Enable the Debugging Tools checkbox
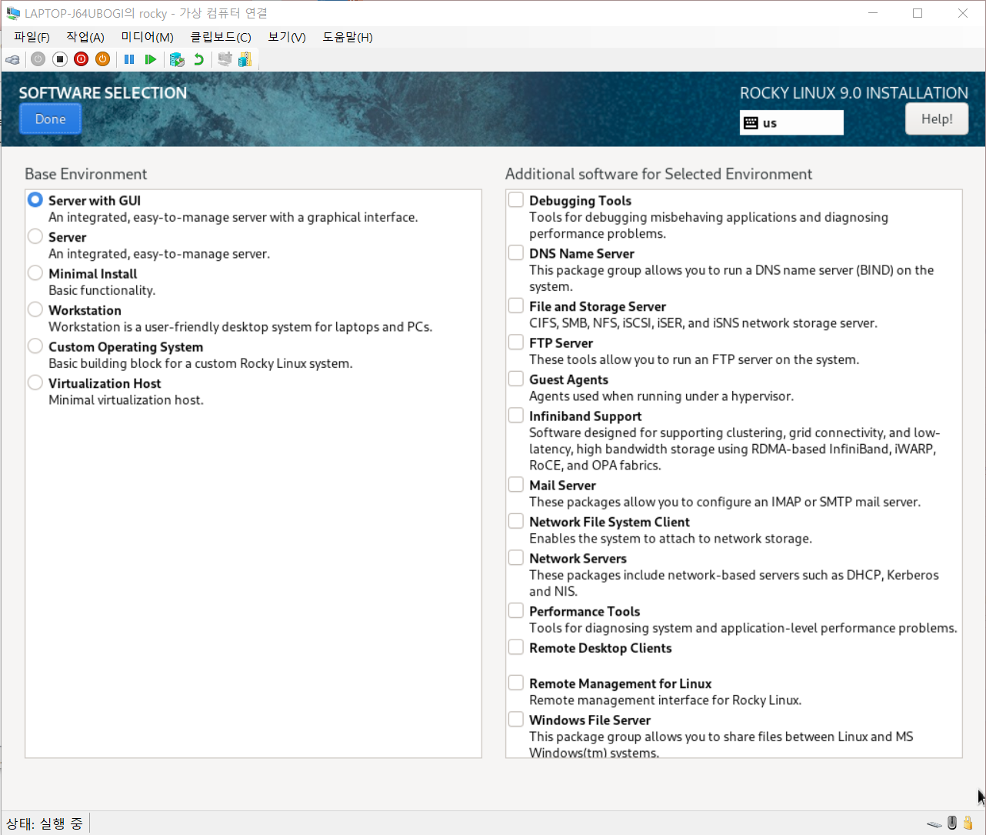The height and width of the screenshot is (835, 986). (516, 200)
